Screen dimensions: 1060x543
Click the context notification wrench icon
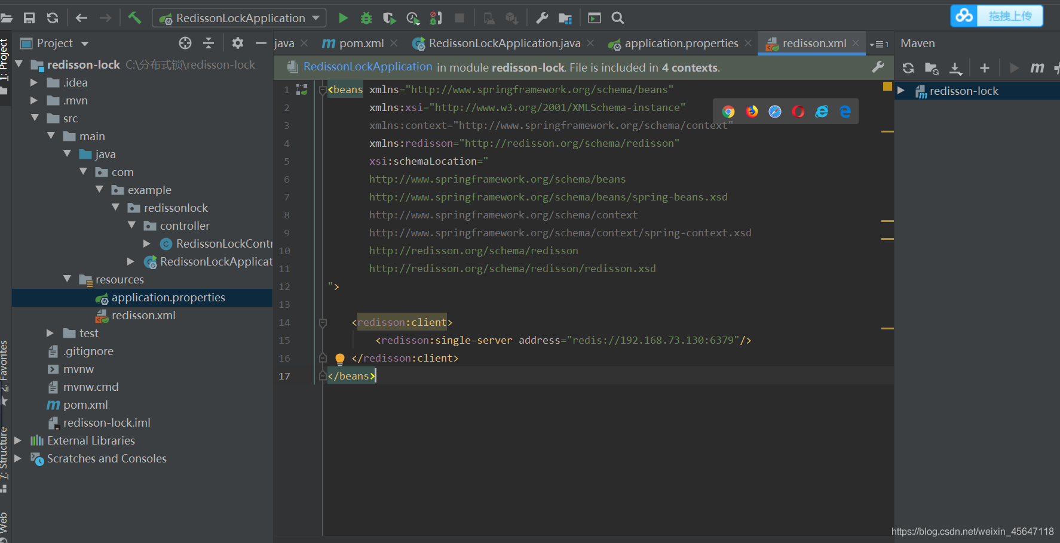click(x=878, y=67)
